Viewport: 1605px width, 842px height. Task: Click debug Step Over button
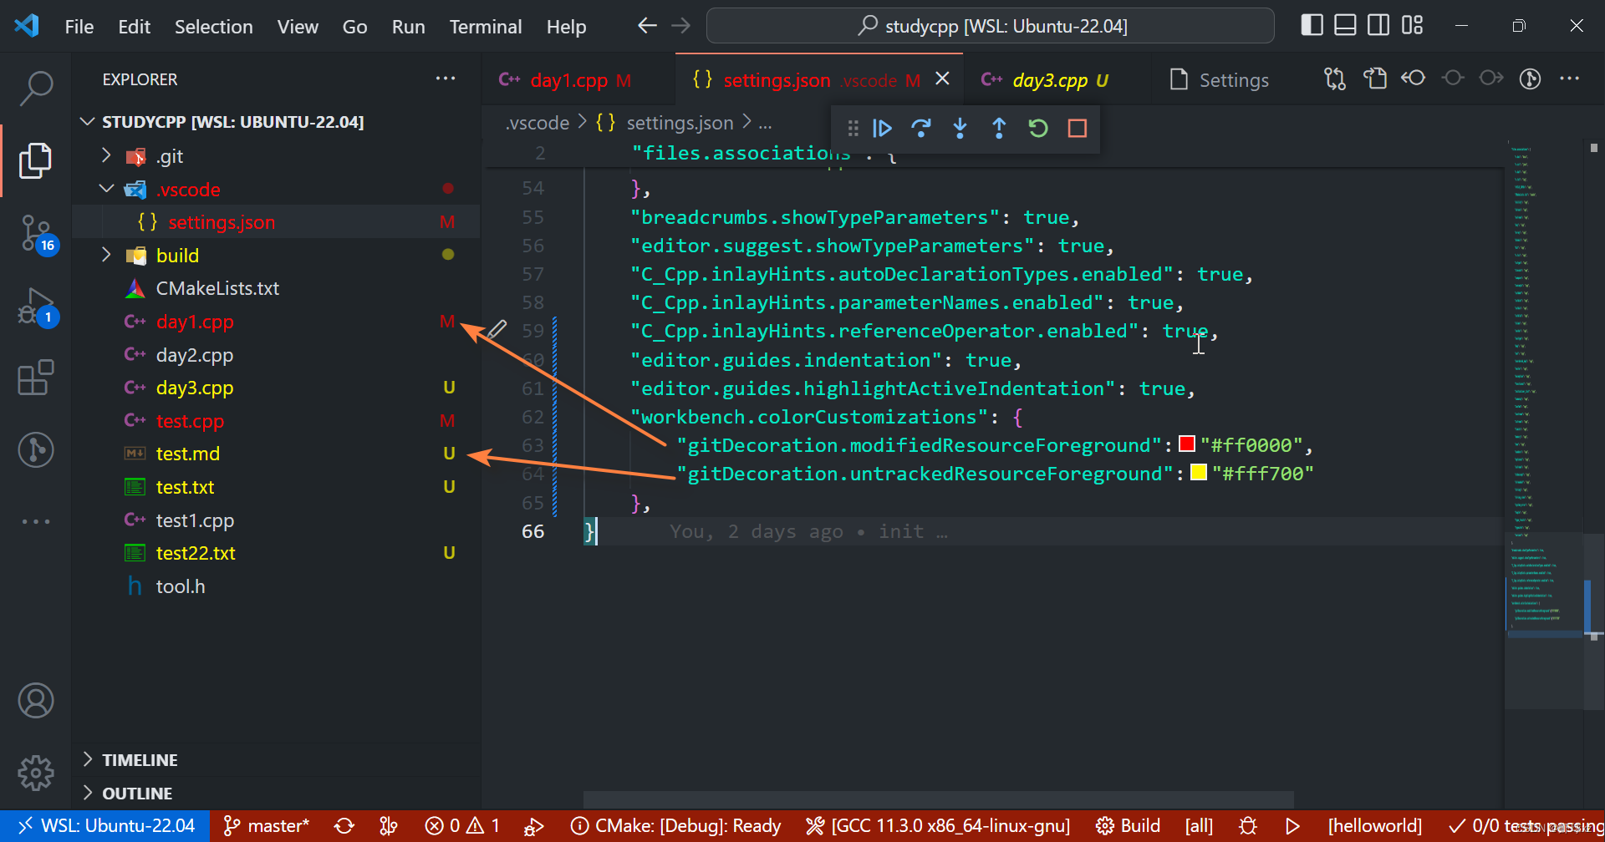point(921,129)
